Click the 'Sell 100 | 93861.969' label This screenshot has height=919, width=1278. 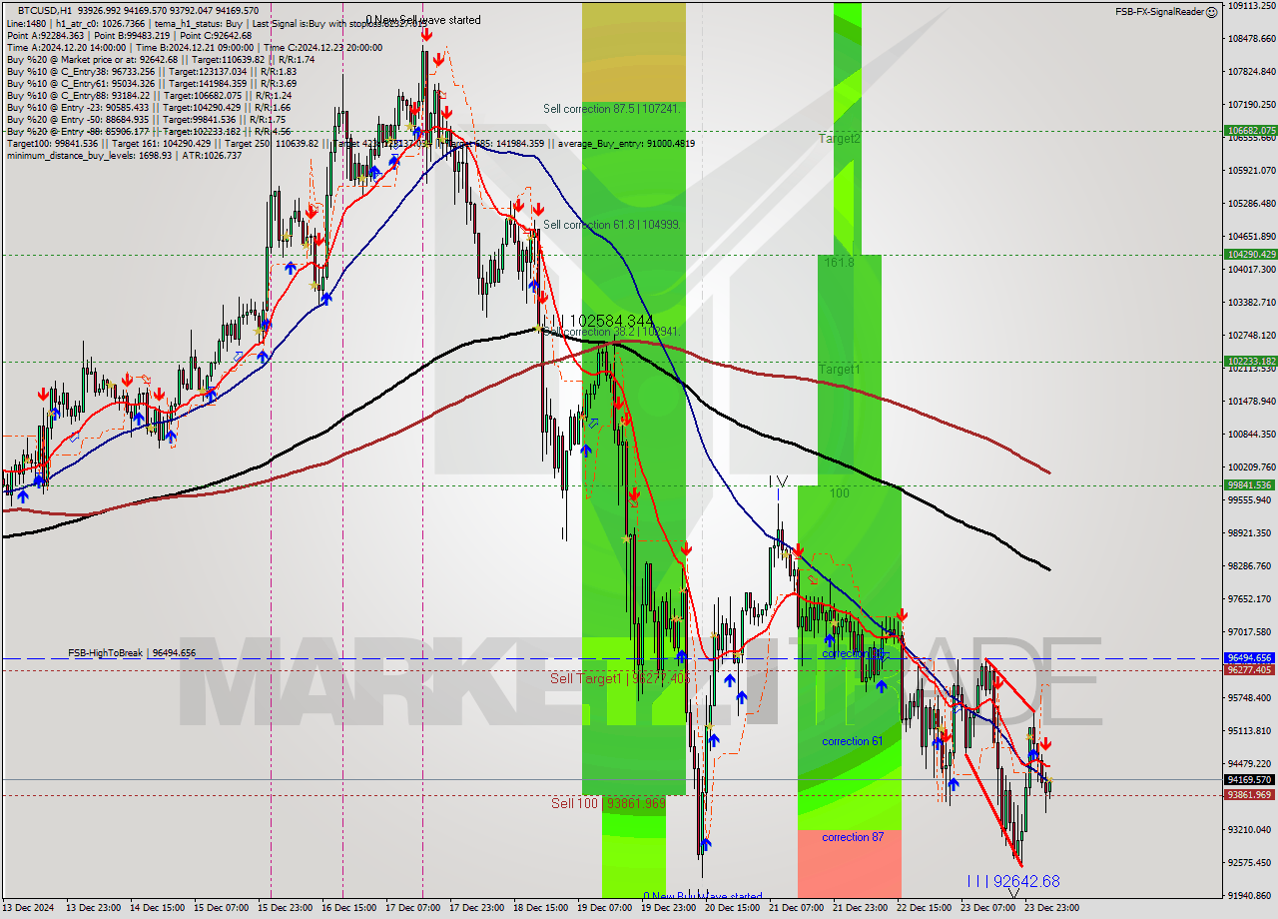tap(608, 803)
